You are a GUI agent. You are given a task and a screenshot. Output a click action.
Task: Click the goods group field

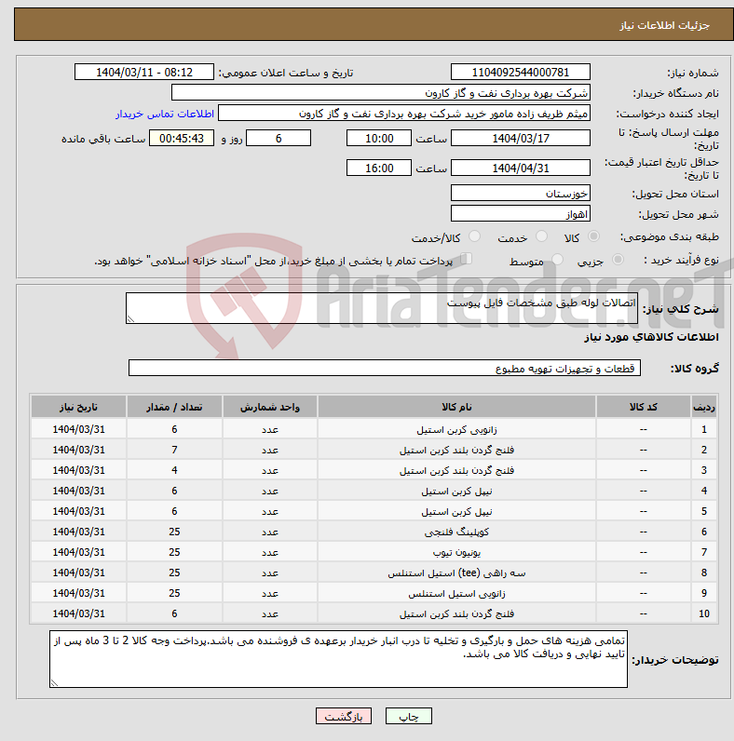(385, 368)
